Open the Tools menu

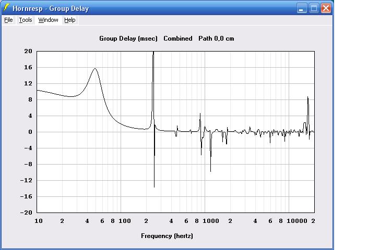pos(26,20)
